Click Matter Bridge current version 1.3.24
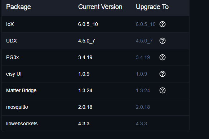Viewport: 209px width, 139px height. (85, 90)
